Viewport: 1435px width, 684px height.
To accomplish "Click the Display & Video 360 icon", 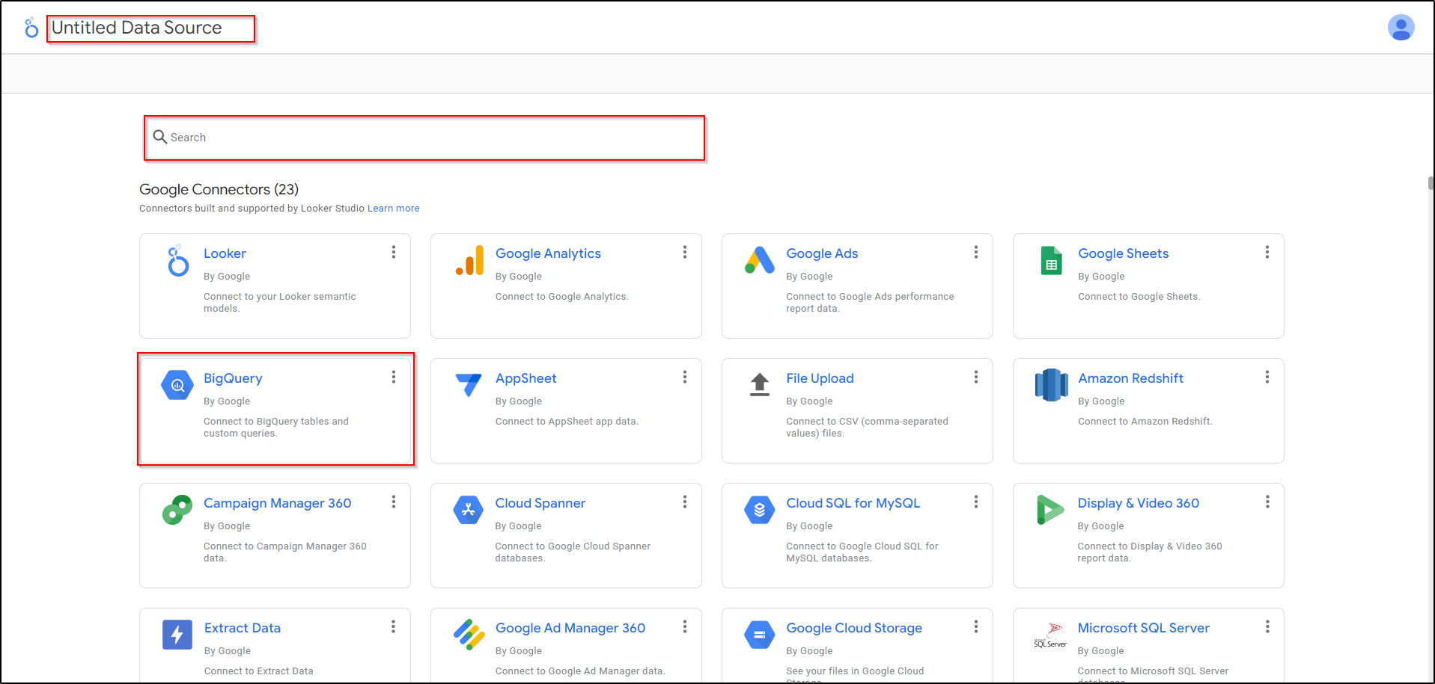I will pyautogui.click(x=1050, y=510).
